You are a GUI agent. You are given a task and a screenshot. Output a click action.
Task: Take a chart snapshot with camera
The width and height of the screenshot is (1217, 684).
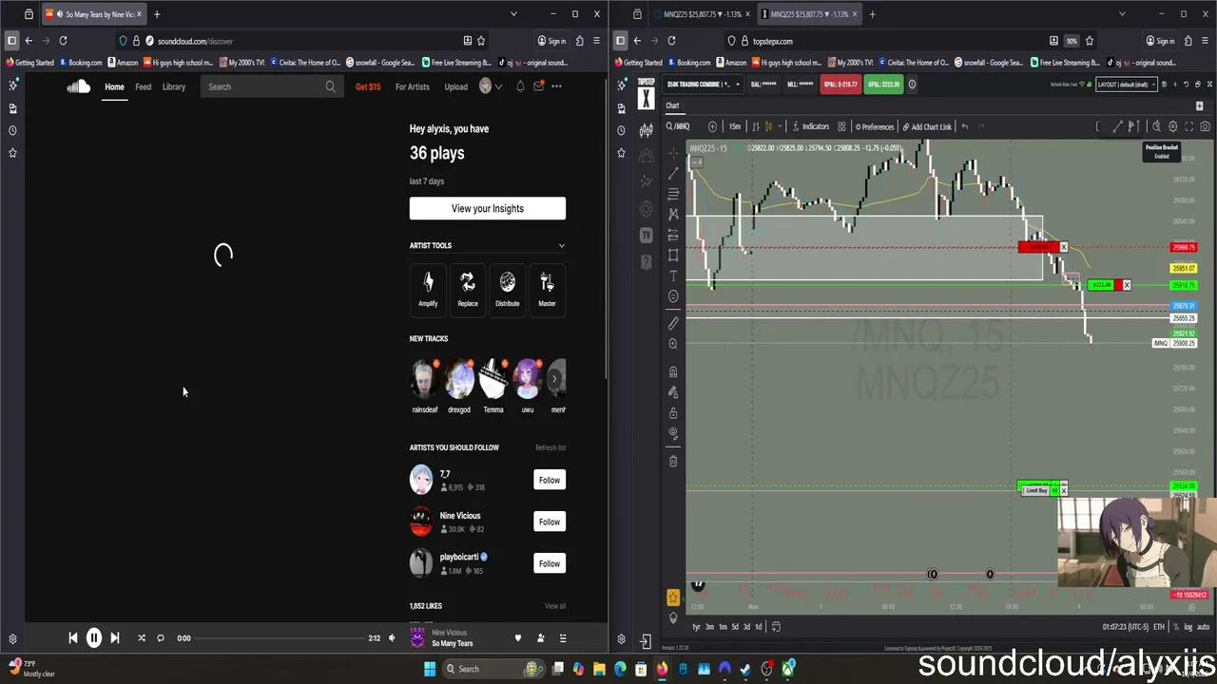tap(1204, 126)
